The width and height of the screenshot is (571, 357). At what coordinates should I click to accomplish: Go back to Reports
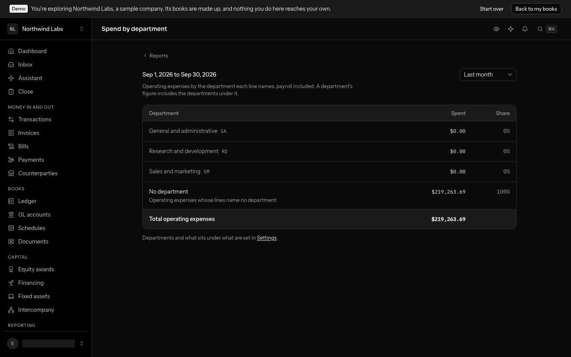point(155,56)
